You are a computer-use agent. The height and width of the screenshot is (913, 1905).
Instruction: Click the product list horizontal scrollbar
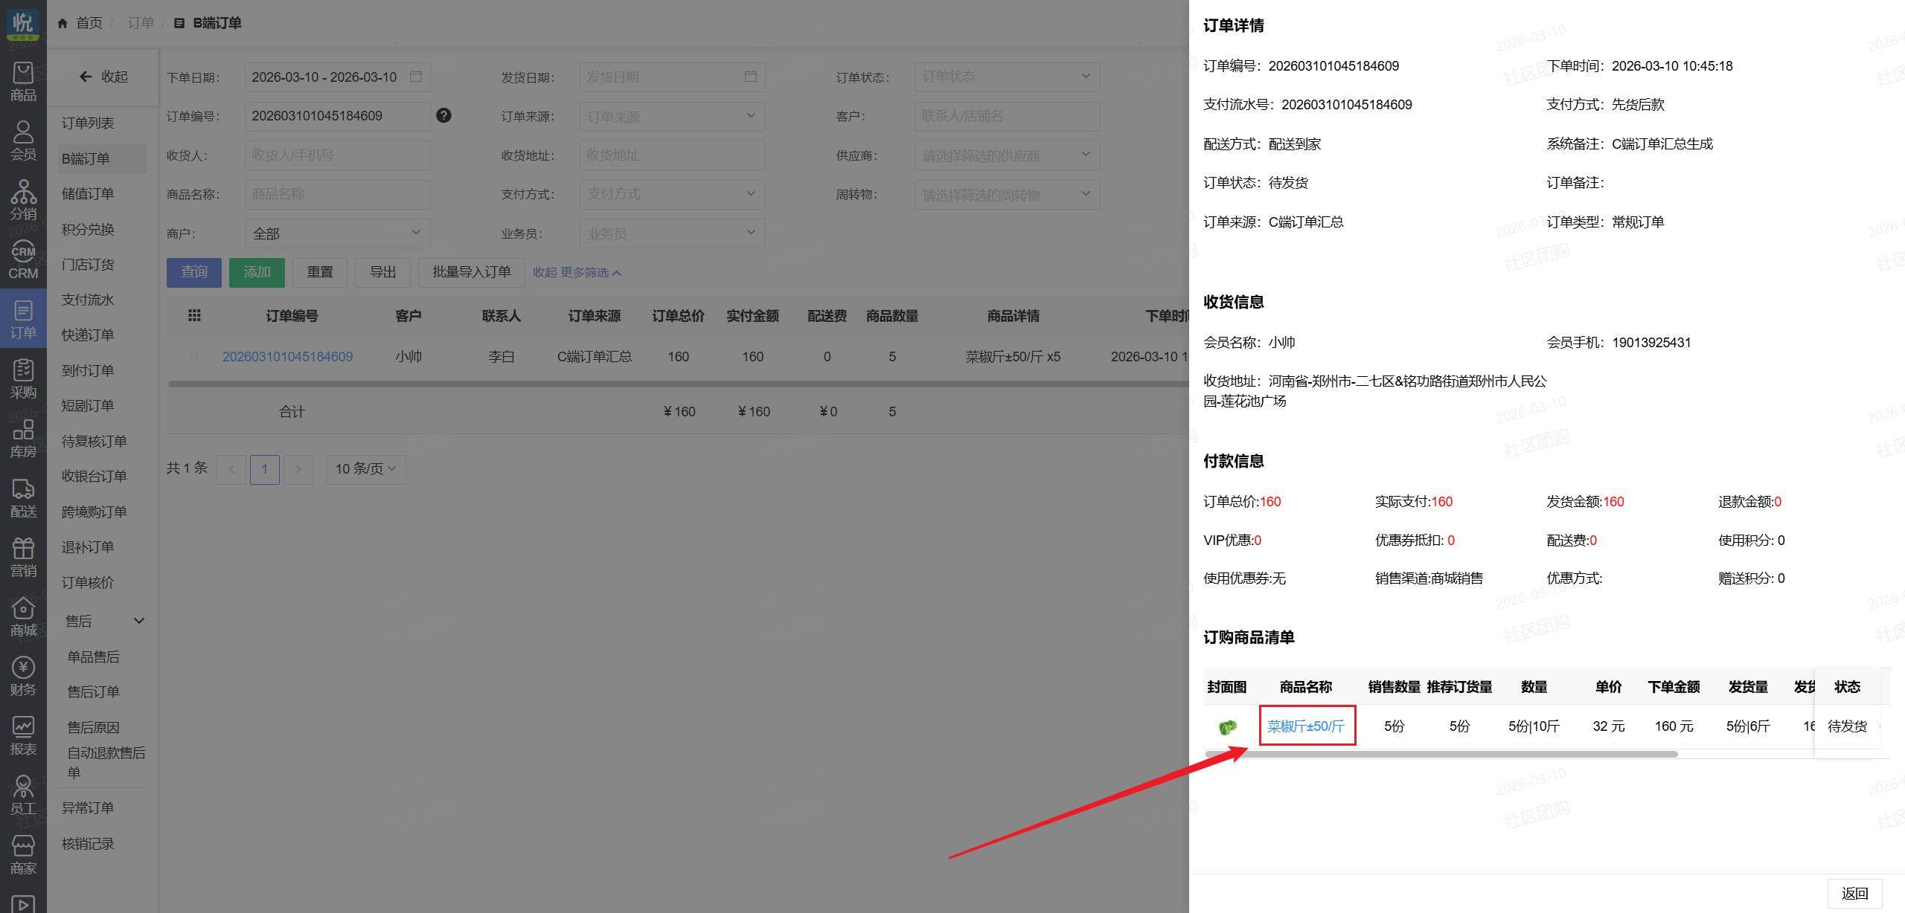[1440, 754]
